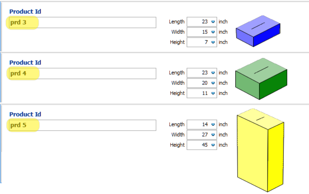The width and height of the screenshot is (309, 194).
Task: Click the yellow box preview of prd 5
Action: click(x=260, y=150)
